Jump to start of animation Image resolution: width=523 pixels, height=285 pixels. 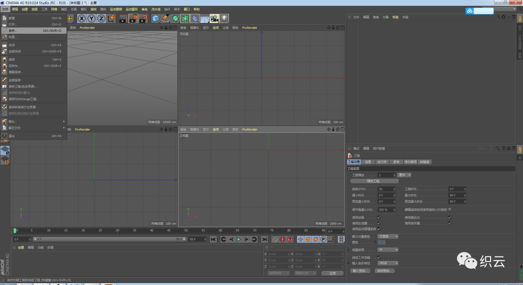213,239
